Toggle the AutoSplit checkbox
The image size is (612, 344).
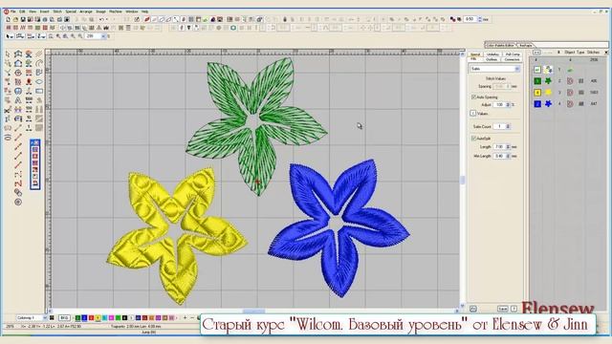tap(474, 139)
